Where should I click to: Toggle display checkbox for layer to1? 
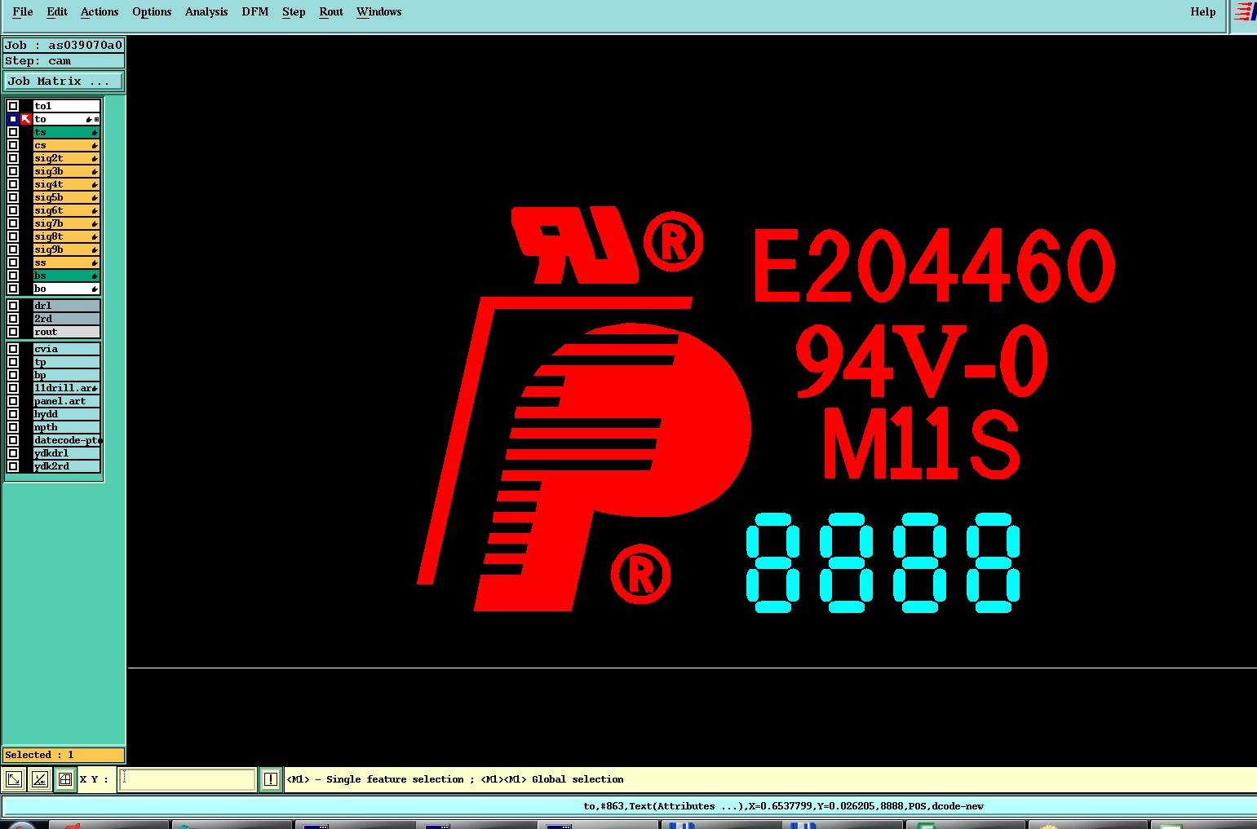pos(13,106)
